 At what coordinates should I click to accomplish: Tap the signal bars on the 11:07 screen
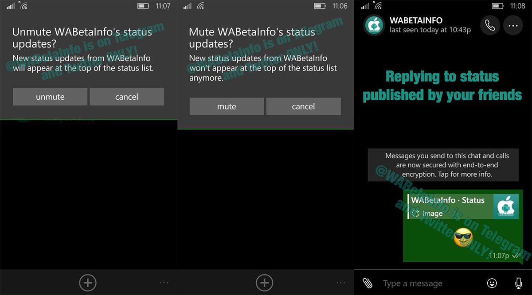click(11, 6)
